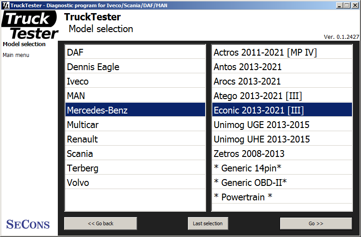Choose Unimog UHE 2013-2015 model

coord(282,139)
